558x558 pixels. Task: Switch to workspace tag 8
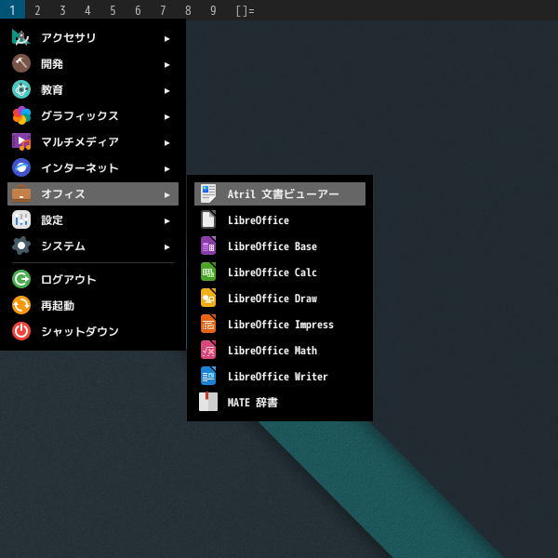click(x=188, y=9)
